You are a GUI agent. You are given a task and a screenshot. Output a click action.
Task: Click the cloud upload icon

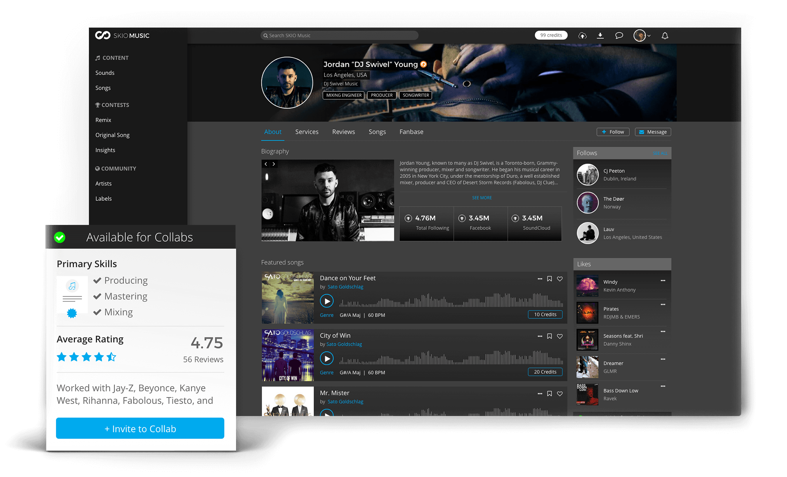click(582, 35)
